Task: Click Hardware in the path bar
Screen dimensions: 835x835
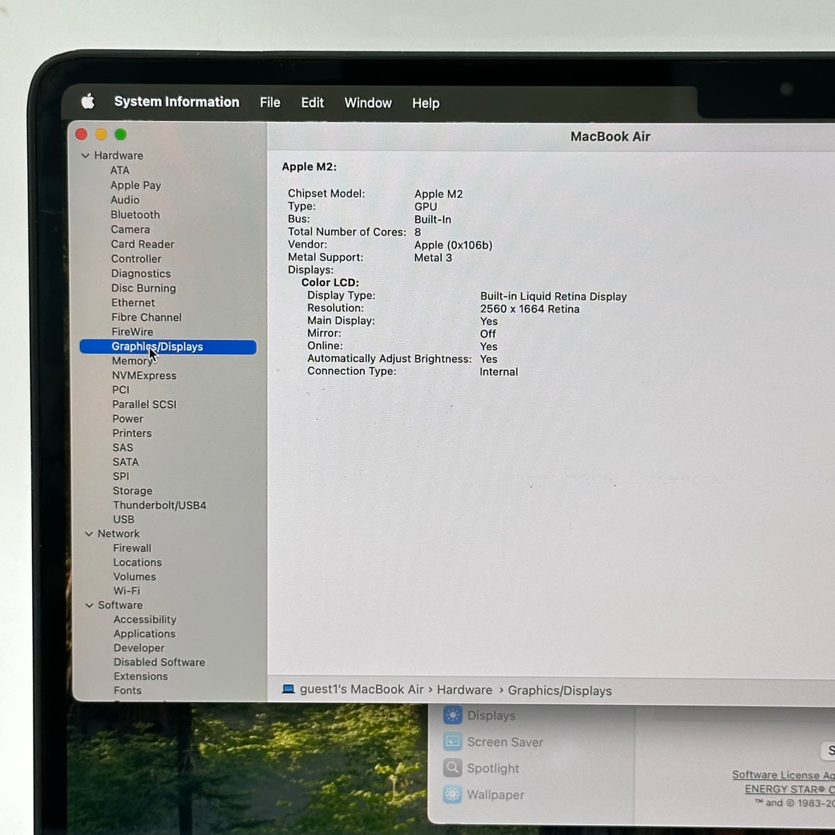Action: pyautogui.click(x=464, y=690)
